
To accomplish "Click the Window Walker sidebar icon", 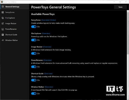I will tap(3, 40).
